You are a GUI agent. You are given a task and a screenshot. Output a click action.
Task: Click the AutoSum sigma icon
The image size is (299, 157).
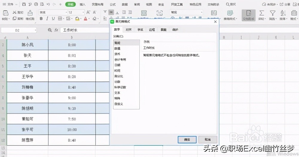(262, 13)
